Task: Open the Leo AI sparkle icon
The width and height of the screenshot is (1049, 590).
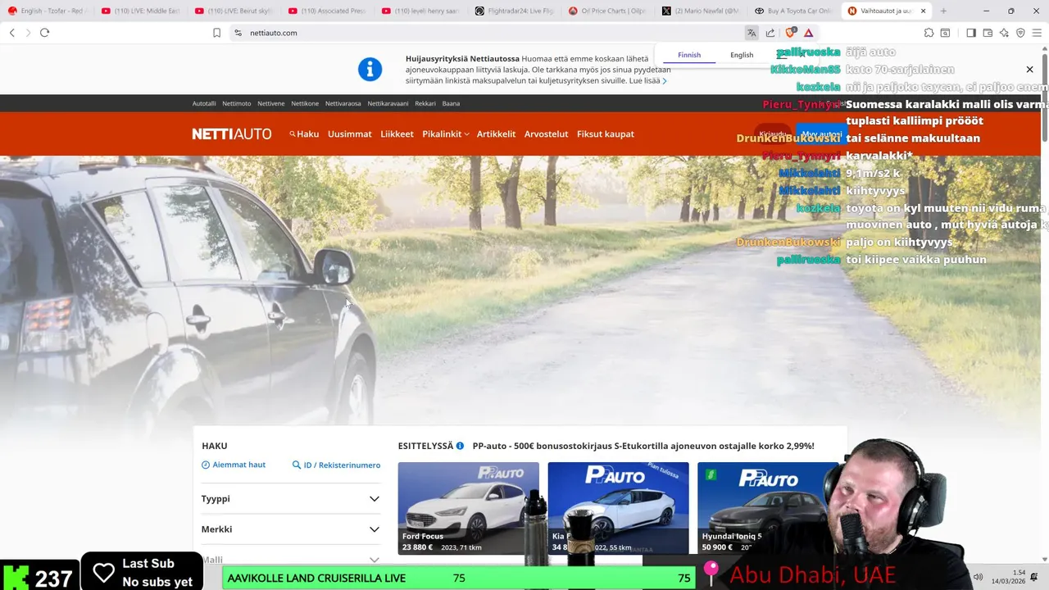Action: coord(1004,33)
